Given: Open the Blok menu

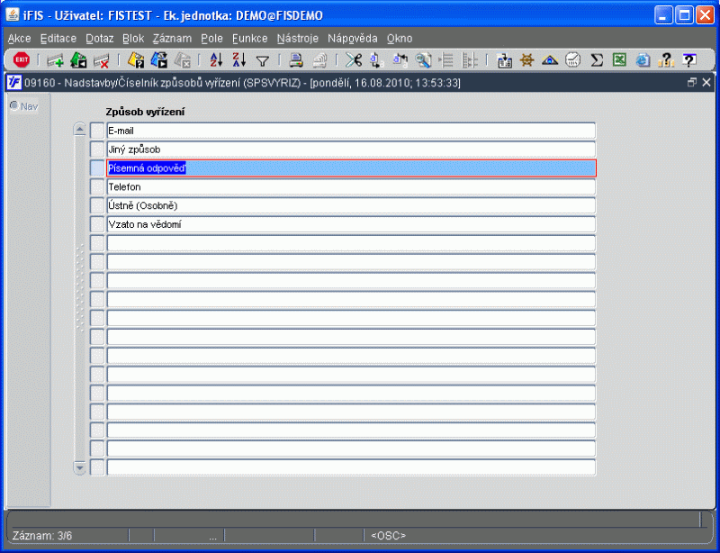Looking at the screenshot, I should [x=133, y=39].
